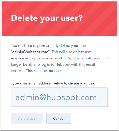This screenshot has height=131, width=119.
Task: Click 'This will also delete any' text
Action: [x=71, y=52]
